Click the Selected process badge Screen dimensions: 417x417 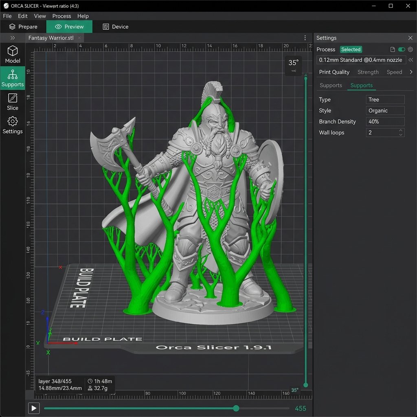coord(351,49)
